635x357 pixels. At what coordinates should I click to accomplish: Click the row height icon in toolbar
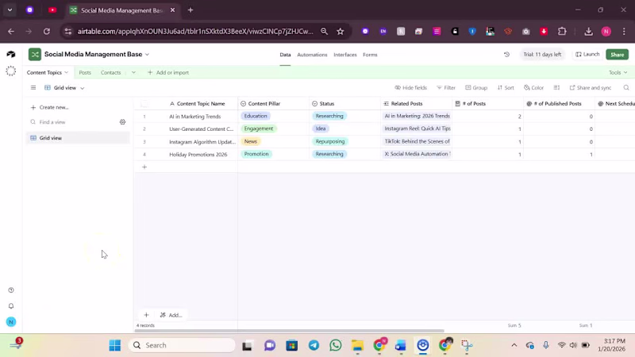[x=556, y=87]
